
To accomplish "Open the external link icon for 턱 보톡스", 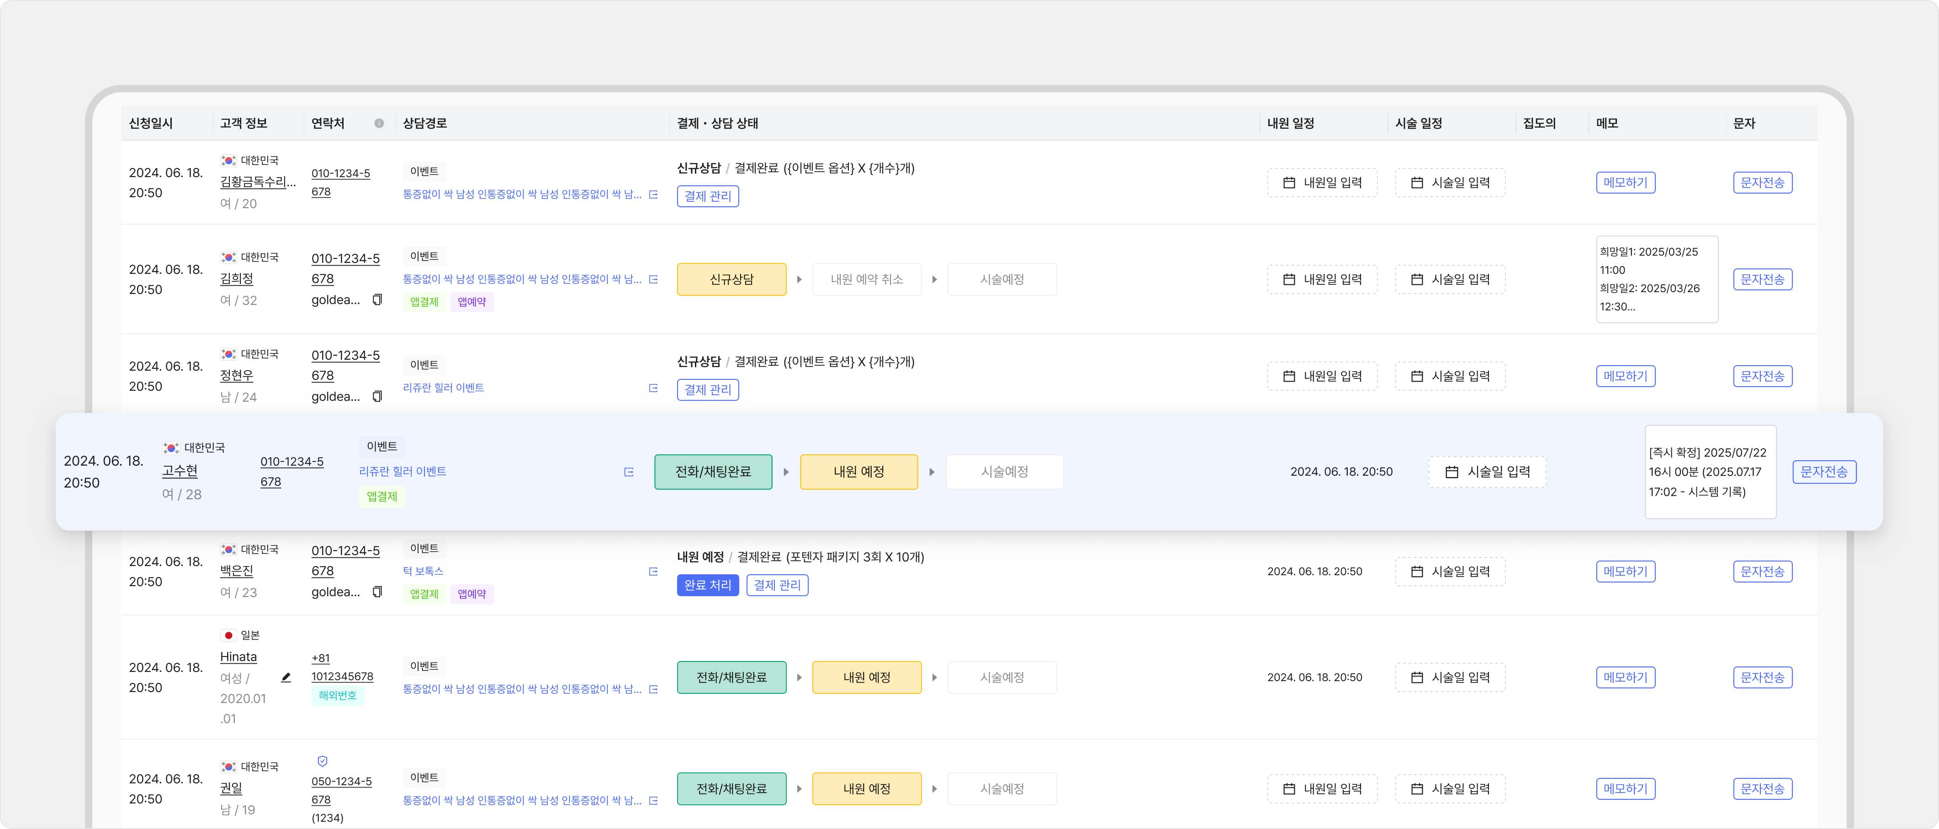I will [652, 572].
